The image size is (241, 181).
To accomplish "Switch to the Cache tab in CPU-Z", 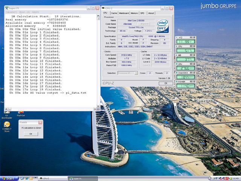I will 114,13.
